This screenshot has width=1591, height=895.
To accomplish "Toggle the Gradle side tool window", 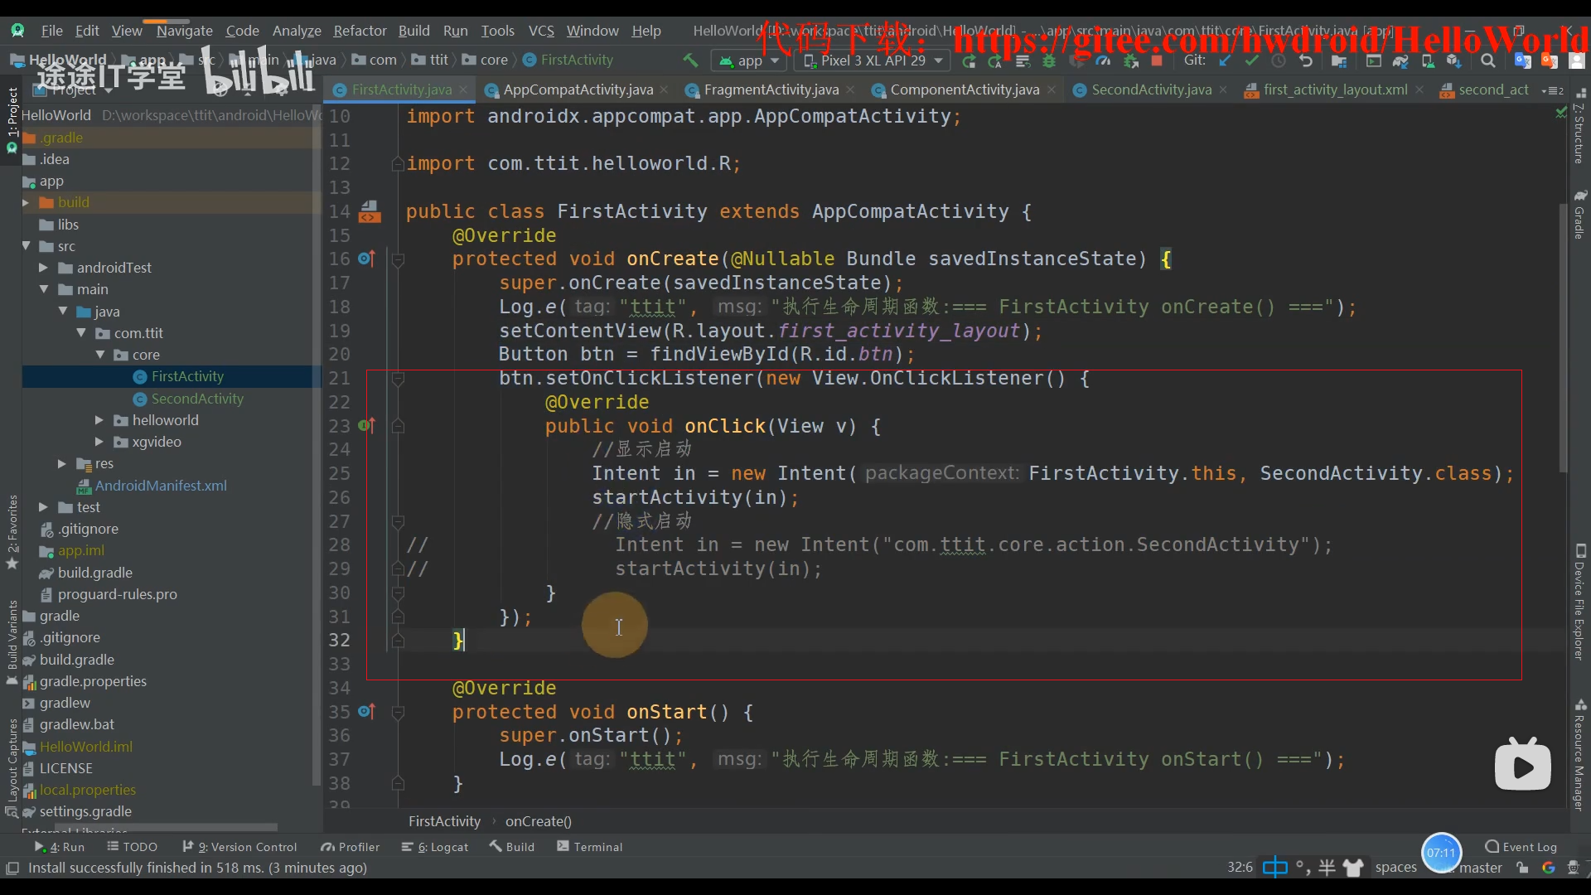I will [1579, 215].
